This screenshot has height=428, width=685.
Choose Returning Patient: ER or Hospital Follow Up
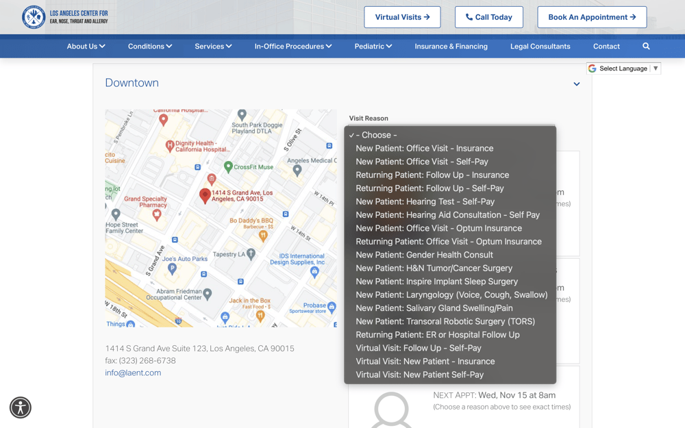tap(450, 335)
